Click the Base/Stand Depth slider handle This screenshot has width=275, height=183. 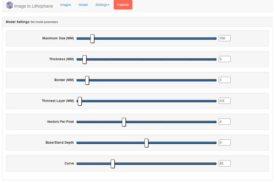(x=146, y=143)
